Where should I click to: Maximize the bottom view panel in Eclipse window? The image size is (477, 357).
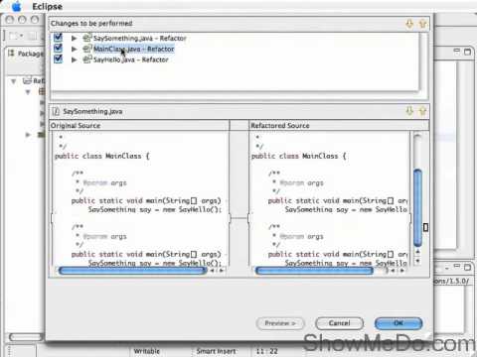tap(467, 267)
